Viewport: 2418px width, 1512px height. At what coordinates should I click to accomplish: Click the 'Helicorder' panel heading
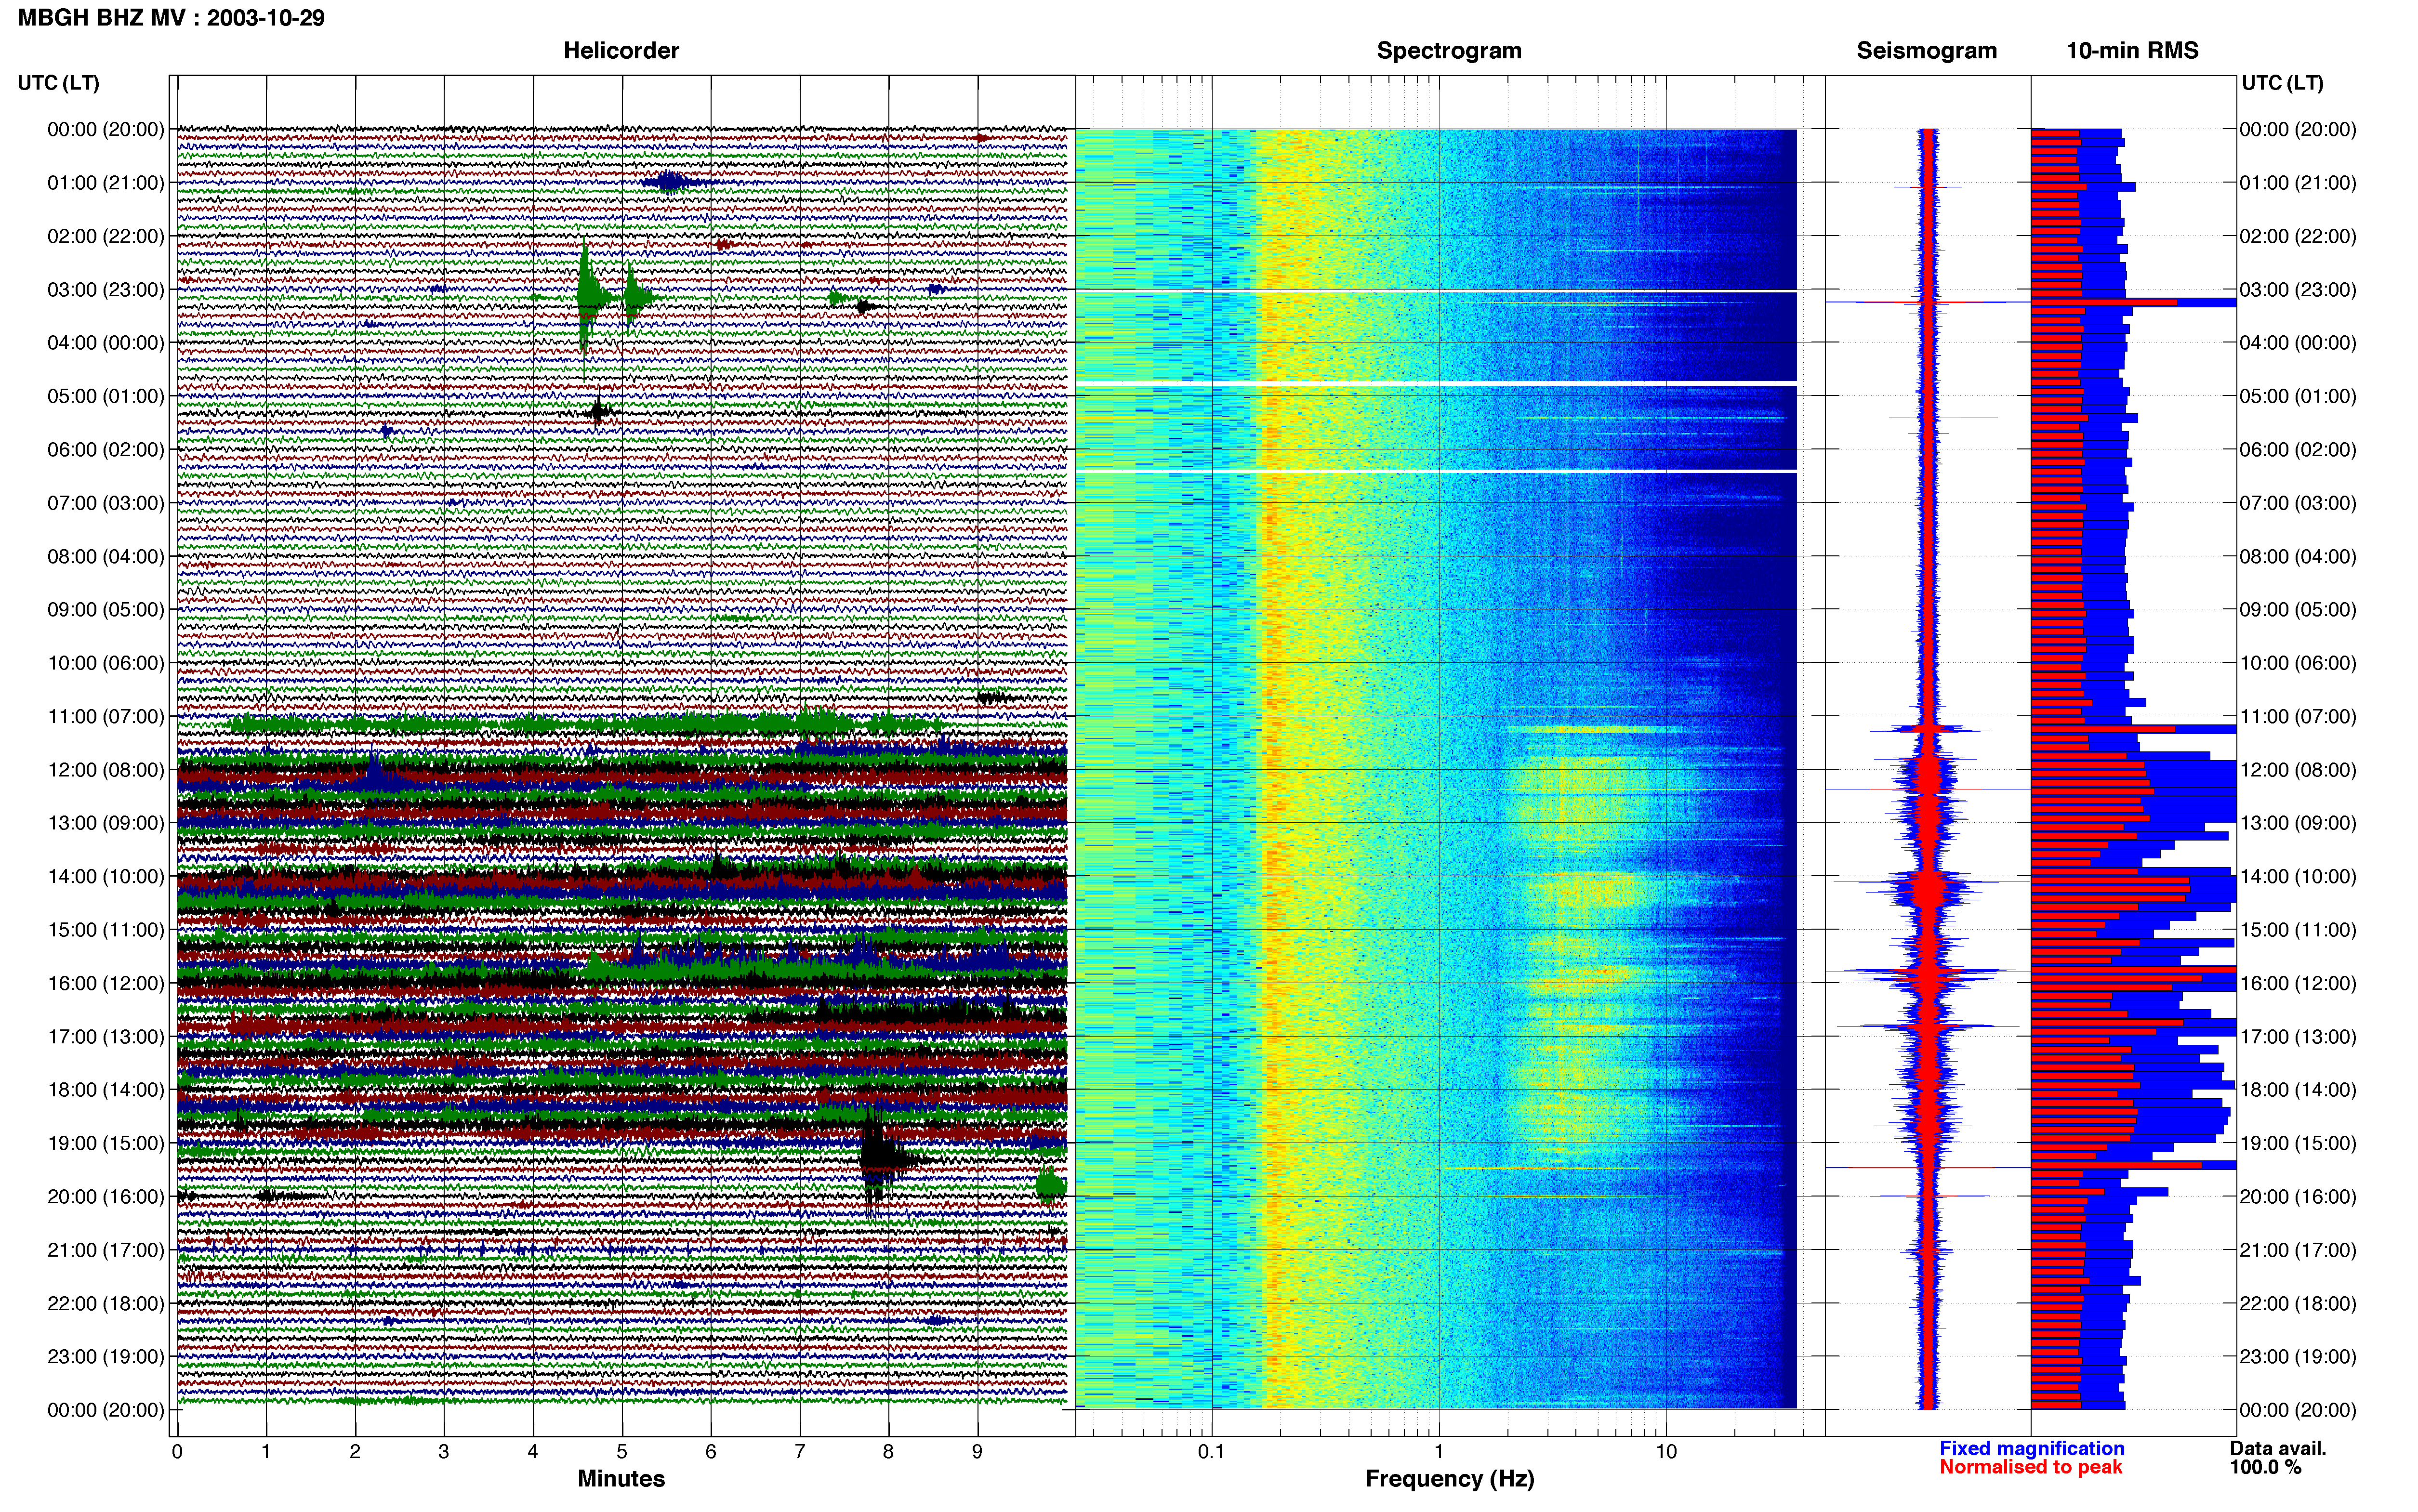pos(621,50)
